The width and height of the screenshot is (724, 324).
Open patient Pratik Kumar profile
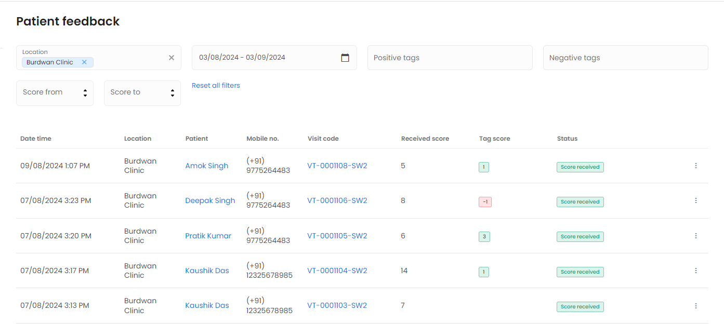pos(208,236)
